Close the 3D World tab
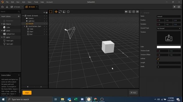Viewport: 183px width, 102px height. tap(37, 7)
